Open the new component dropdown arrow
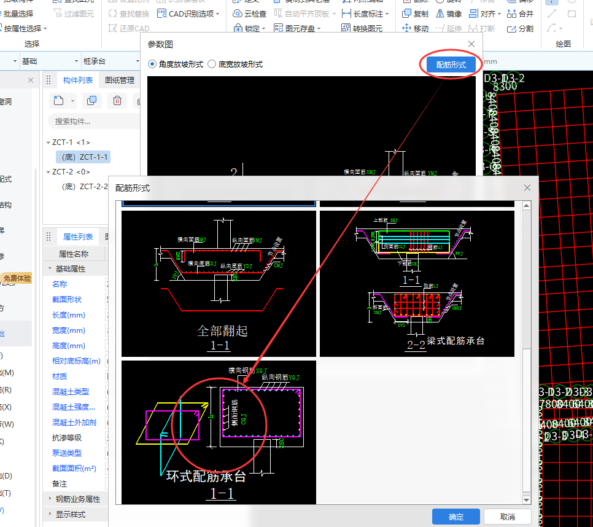593x527 pixels. pyautogui.click(x=72, y=101)
